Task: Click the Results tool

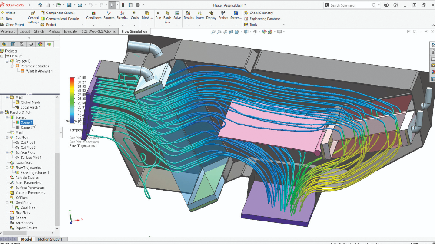Action: click(188, 16)
